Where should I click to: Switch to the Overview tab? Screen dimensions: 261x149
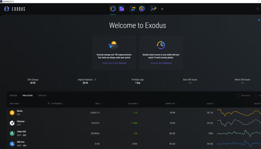pyautogui.click(x=13, y=96)
